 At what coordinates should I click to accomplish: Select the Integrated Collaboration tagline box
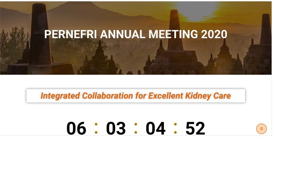click(x=136, y=95)
